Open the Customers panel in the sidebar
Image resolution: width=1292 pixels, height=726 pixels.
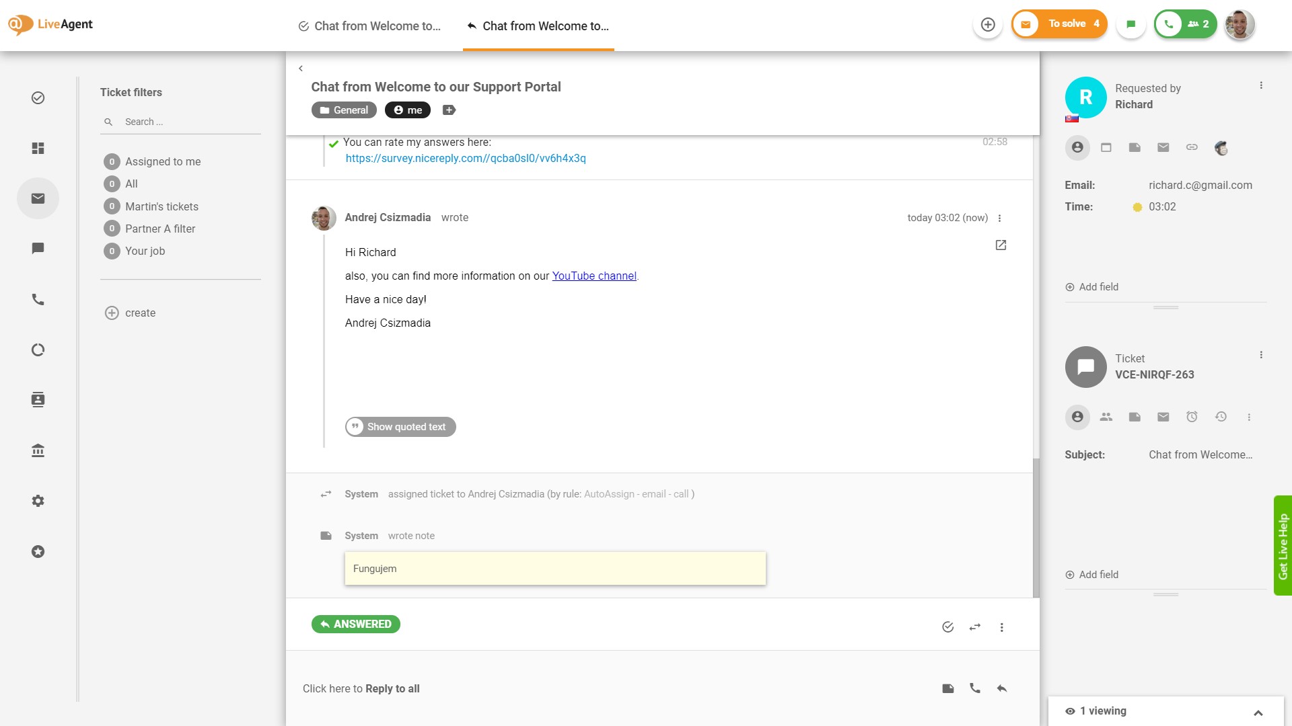click(x=38, y=399)
